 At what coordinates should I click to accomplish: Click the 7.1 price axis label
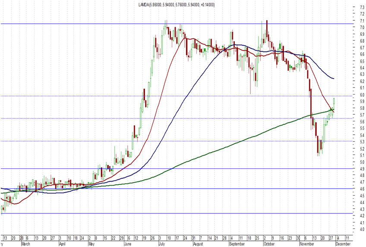click(x=362, y=21)
